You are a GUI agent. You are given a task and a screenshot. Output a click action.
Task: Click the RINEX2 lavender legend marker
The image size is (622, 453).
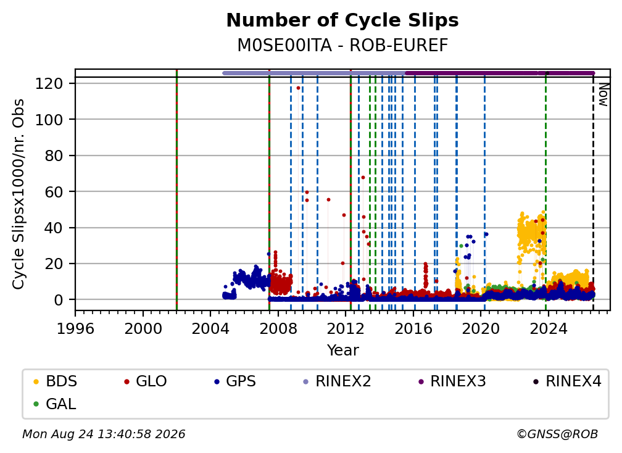[306, 381]
